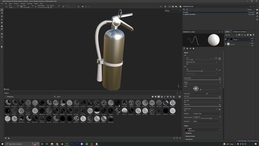Screen dimensions: 259x146
Task: Hide the bottom fill layer
Action: click(x=226, y=44)
